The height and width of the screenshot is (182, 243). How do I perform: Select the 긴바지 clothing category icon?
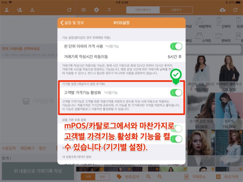click(x=219, y=22)
